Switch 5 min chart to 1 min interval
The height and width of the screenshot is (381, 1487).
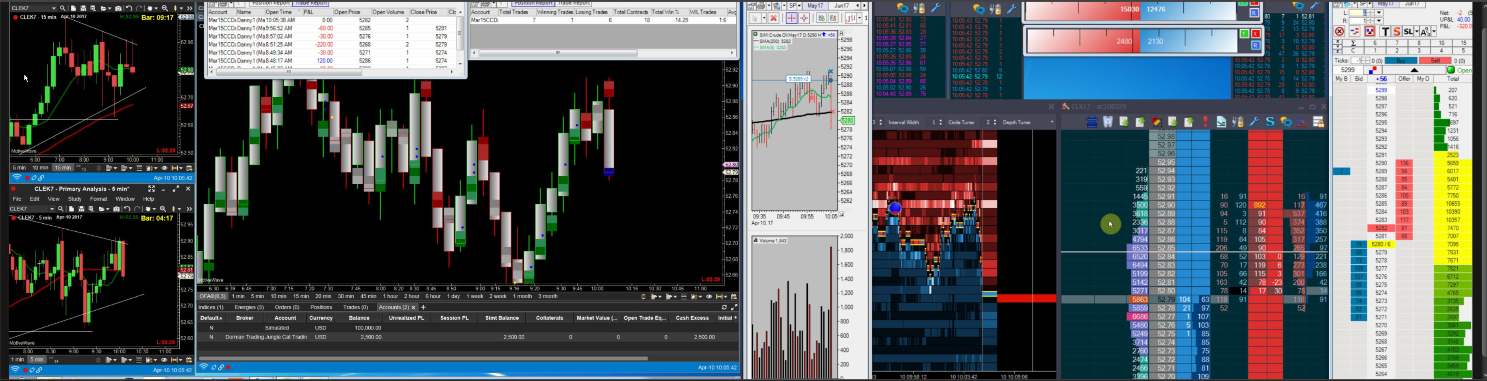click(x=18, y=359)
